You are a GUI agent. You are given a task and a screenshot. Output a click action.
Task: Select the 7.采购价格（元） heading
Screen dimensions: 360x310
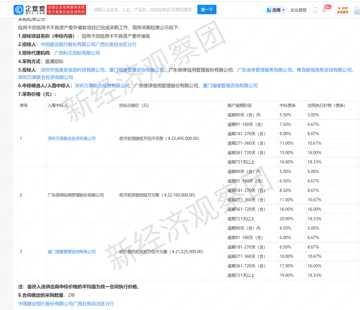pyautogui.click(x=37, y=94)
